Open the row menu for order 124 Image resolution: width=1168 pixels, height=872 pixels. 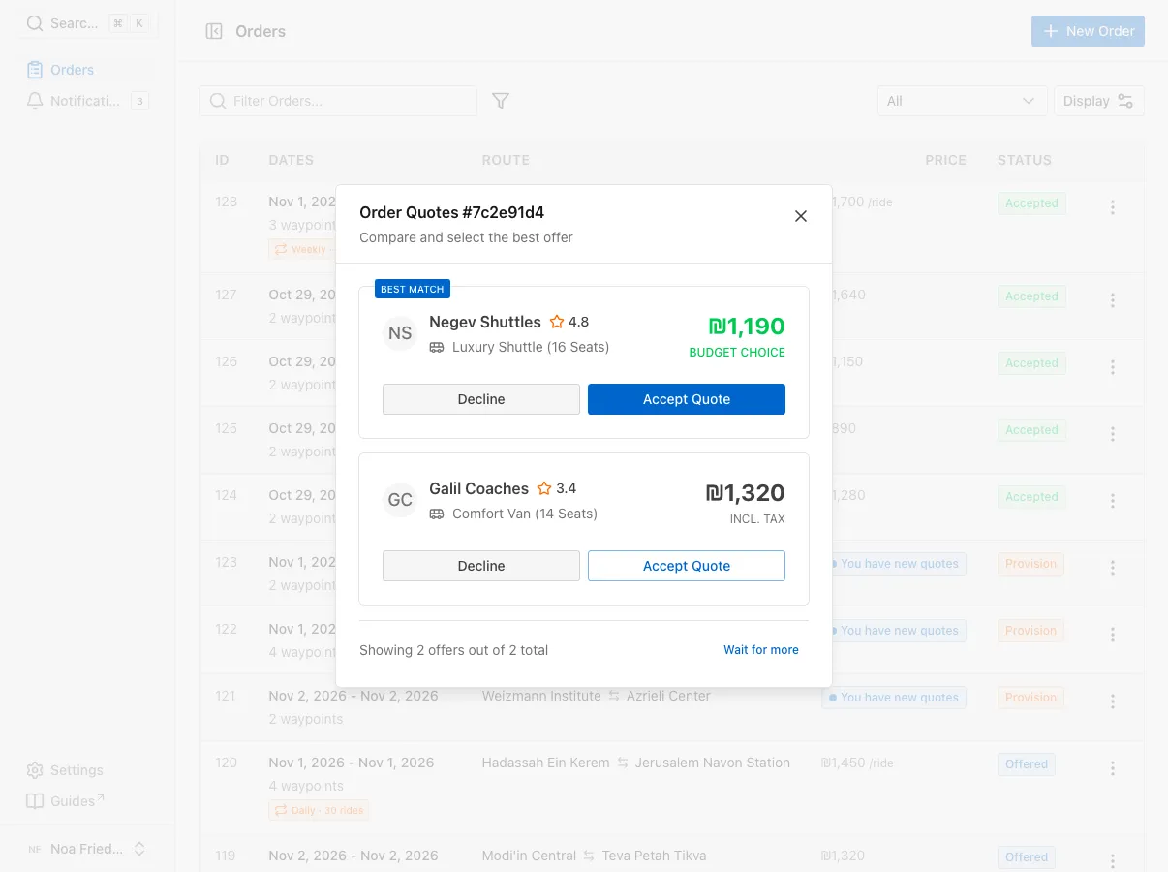[1113, 501]
